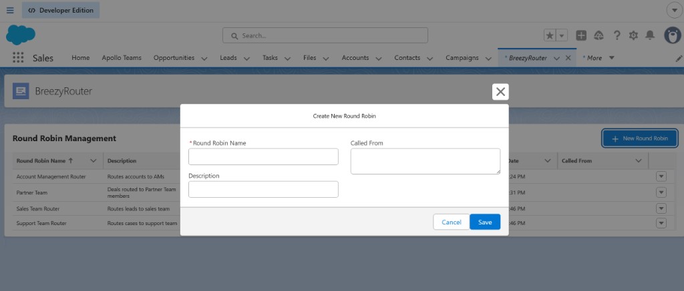The width and height of the screenshot is (684, 291).
Task: Expand the Campaigns tab chevron
Action: (x=488, y=59)
